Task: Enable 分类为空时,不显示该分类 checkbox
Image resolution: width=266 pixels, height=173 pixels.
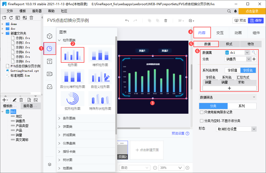Action: click(202, 121)
